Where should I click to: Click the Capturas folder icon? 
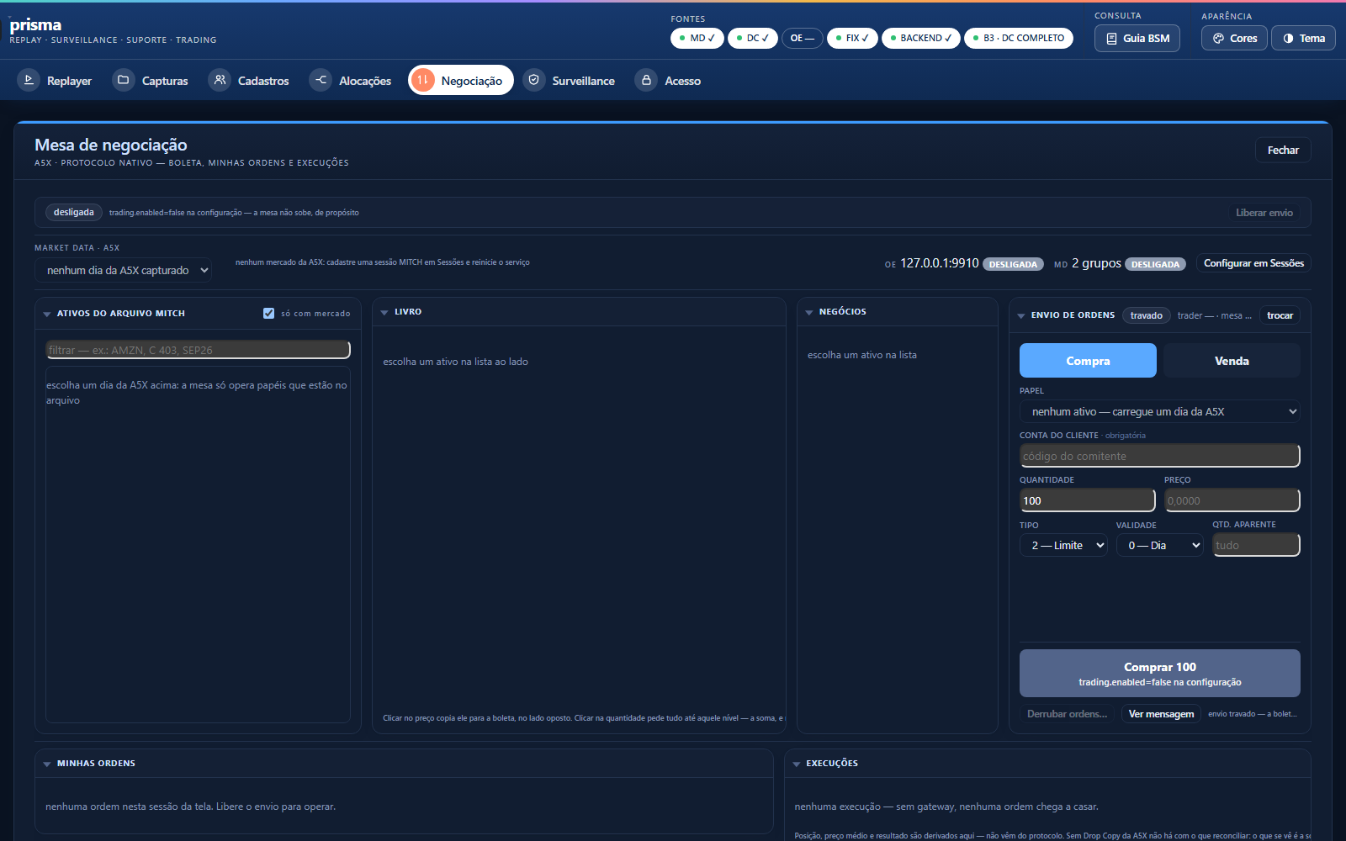point(124,80)
